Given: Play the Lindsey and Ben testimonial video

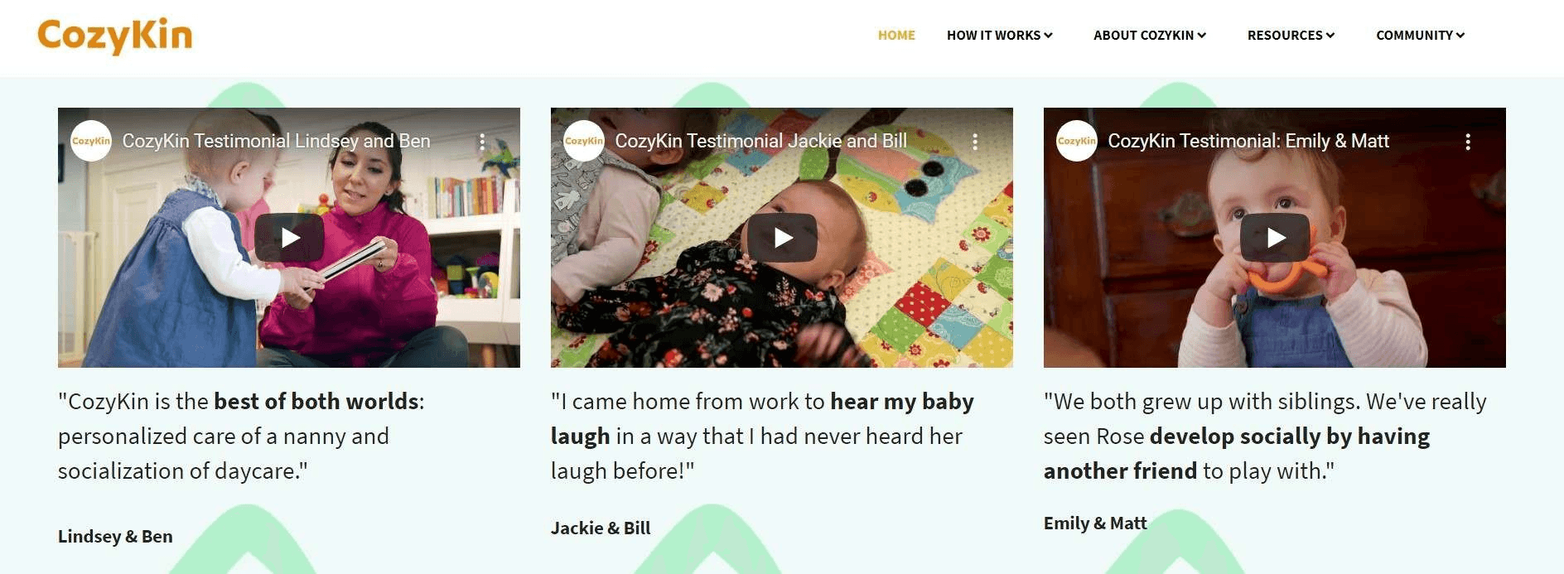Looking at the screenshot, I should 289,238.
